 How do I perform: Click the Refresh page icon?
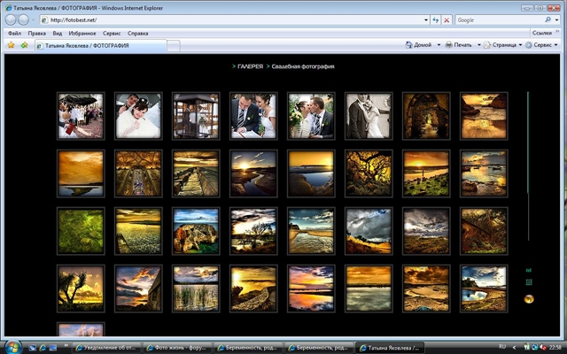point(435,19)
